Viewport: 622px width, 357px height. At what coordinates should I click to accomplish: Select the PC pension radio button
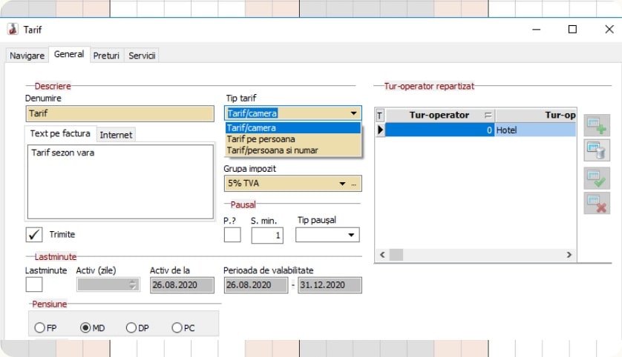pos(177,327)
